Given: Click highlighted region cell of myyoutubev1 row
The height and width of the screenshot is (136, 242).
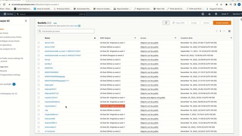Looking at the screenshot, I should pyautogui.click(x=113, y=106).
